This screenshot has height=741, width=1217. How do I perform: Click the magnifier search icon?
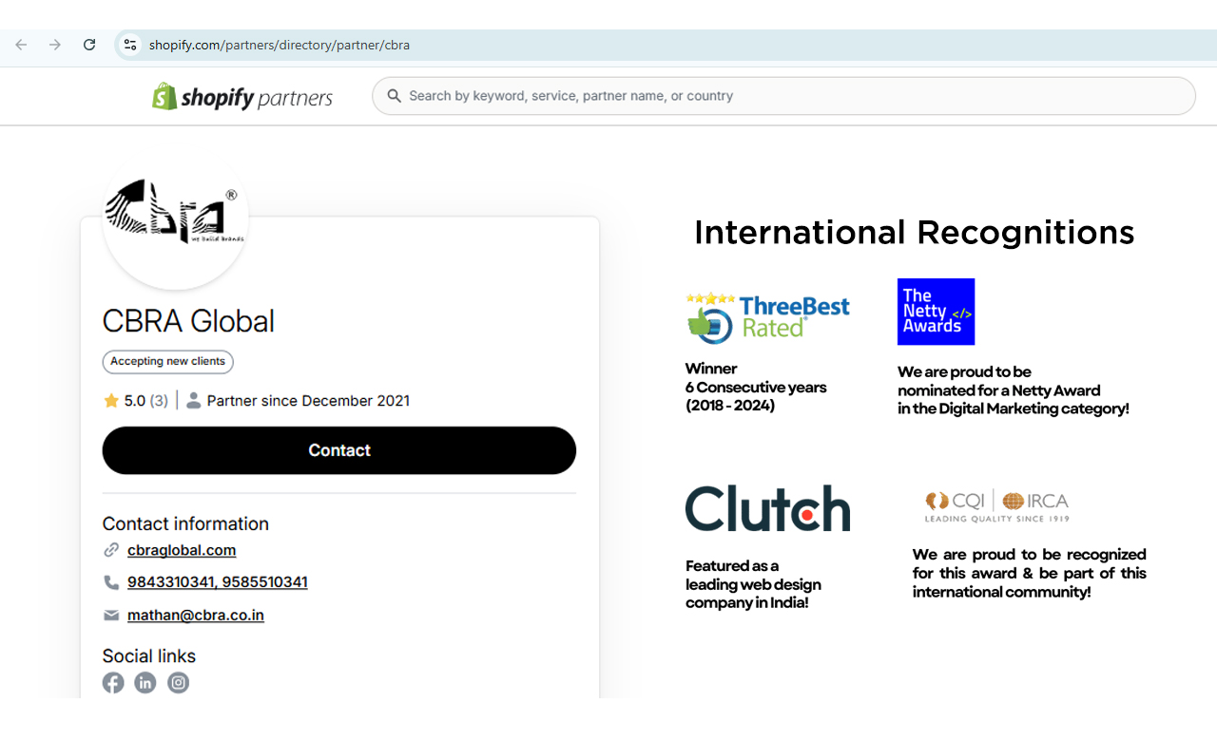(x=394, y=96)
